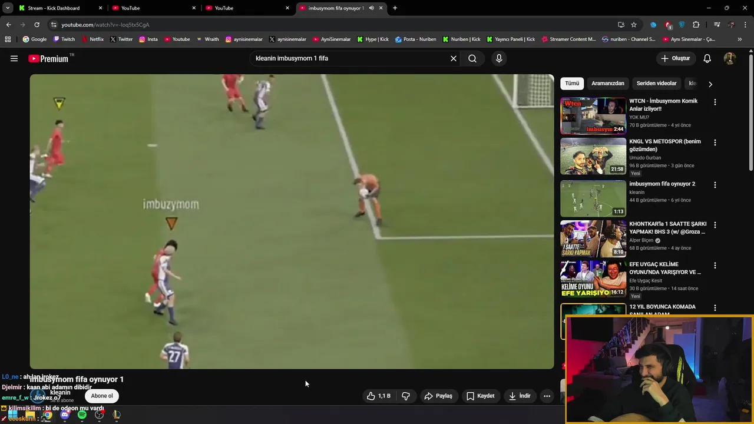Close the imbusymom fifa oynuyor tab
The height and width of the screenshot is (424, 754).
tap(381, 8)
